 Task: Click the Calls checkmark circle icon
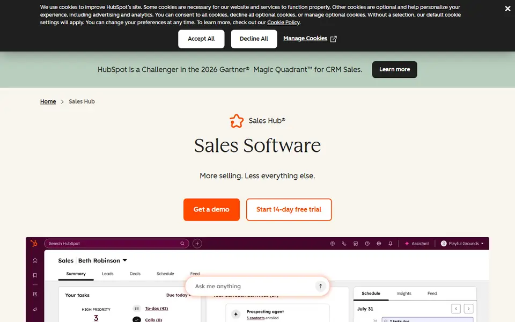tap(137, 320)
